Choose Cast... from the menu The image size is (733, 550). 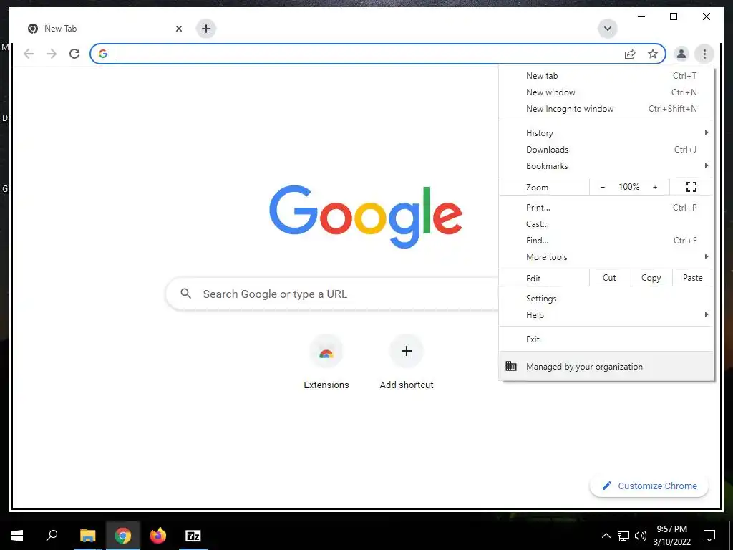click(x=606, y=224)
